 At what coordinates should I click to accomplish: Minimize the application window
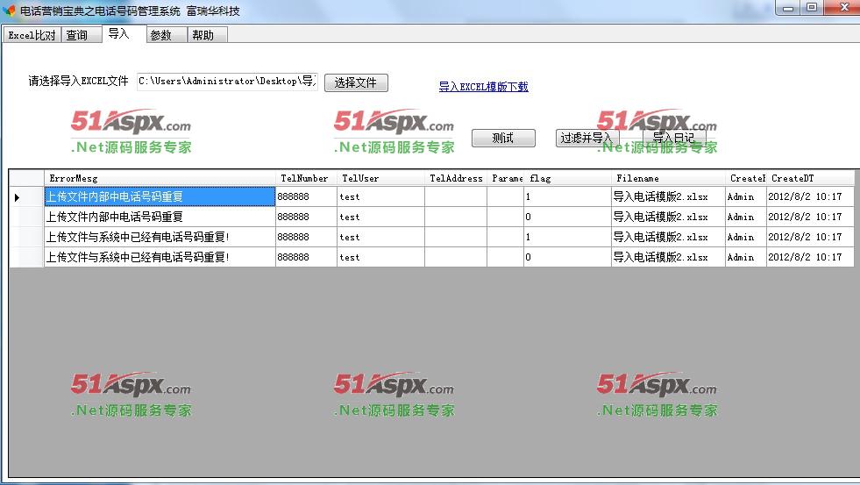788,8
